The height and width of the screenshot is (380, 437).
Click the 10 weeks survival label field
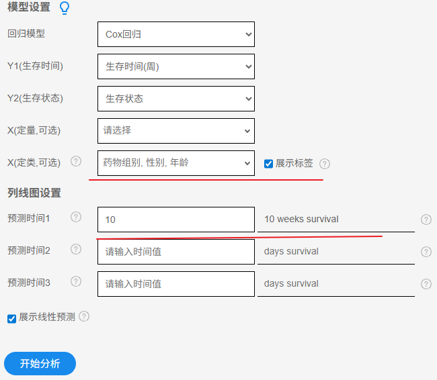(335, 219)
